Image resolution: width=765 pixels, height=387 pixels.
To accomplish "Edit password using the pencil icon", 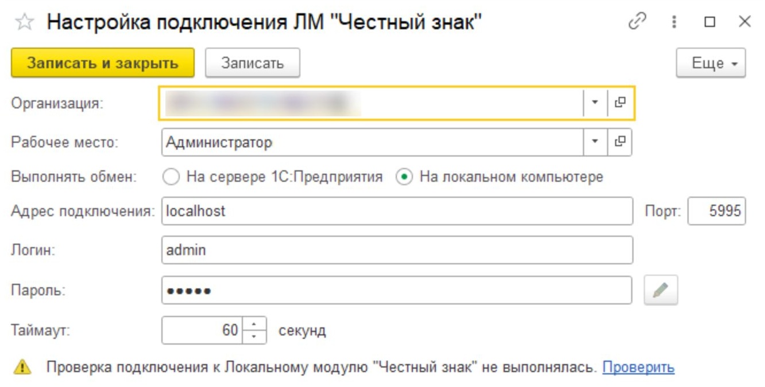I will pos(661,290).
